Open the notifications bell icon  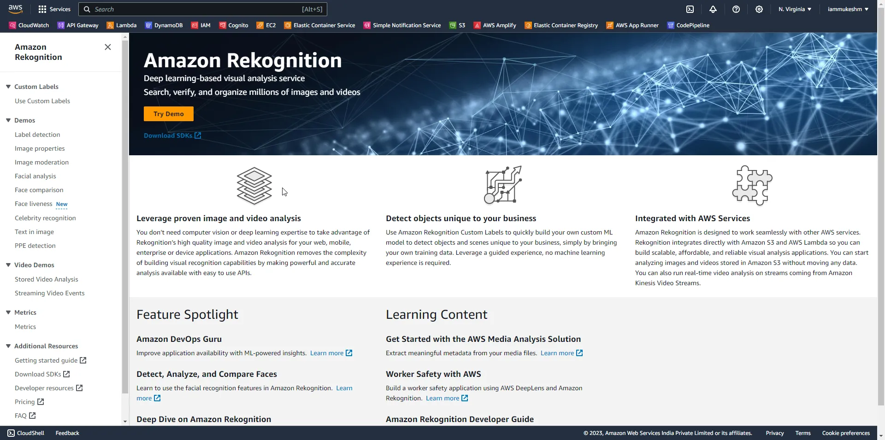tap(713, 9)
